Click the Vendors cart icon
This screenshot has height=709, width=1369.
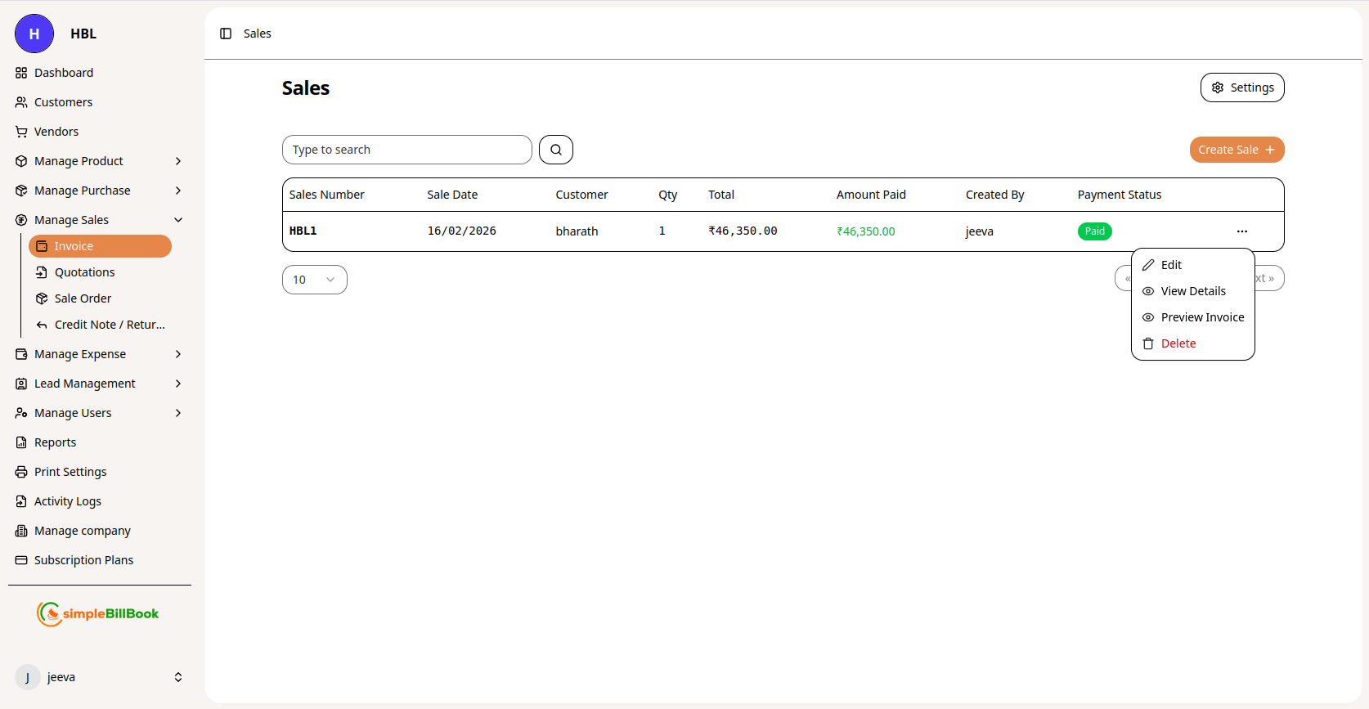point(21,132)
